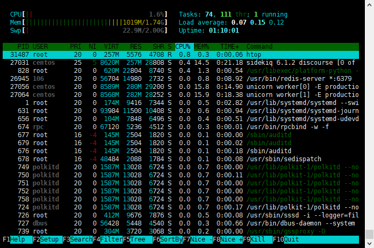Click the scrollbar up arrow
This screenshot has width=374, height=248.
coord(369,5)
